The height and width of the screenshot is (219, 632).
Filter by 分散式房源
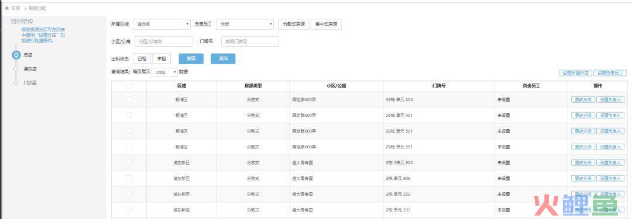(x=294, y=24)
